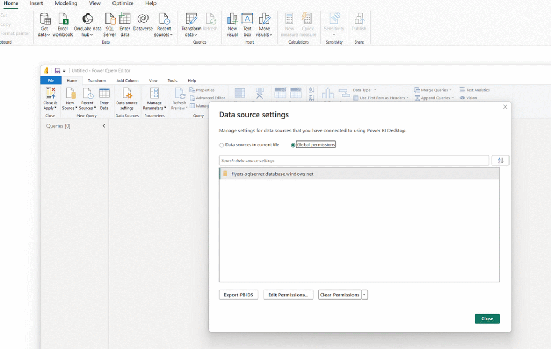Click the save icon in Power Query title bar
Screen dimensions: 551x349
pos(58,70)
